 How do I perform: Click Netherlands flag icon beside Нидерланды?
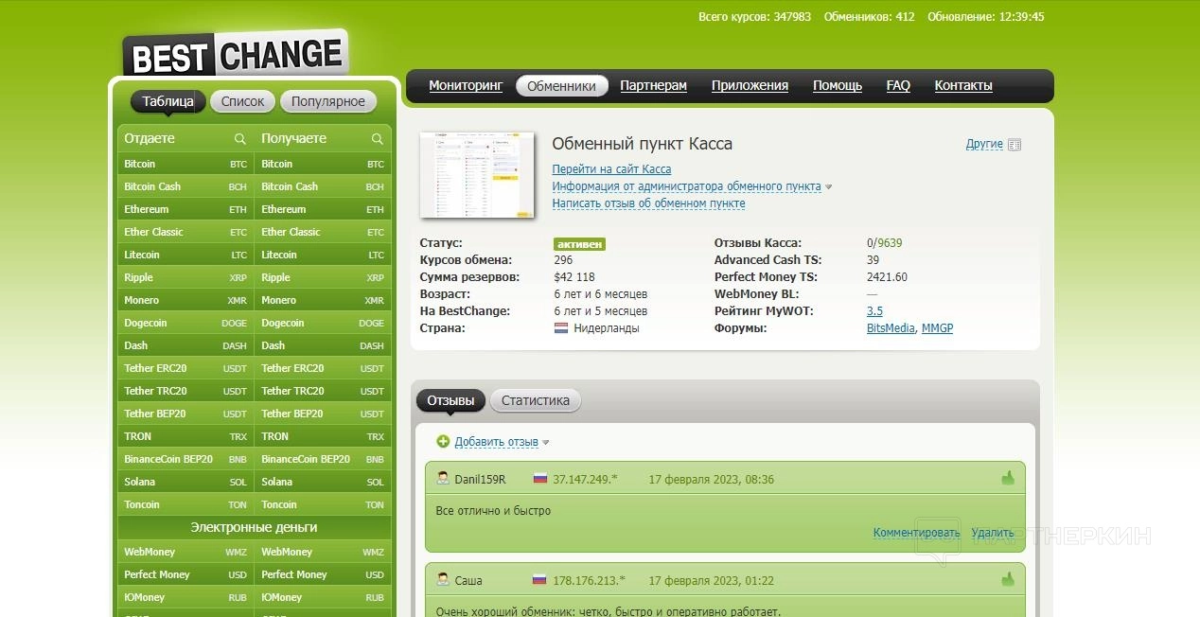pyautogui.click(x=560, y=328)
